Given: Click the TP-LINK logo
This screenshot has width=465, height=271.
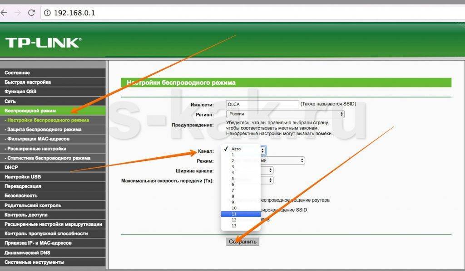Looking at the screenshot, I should point(43,43).
